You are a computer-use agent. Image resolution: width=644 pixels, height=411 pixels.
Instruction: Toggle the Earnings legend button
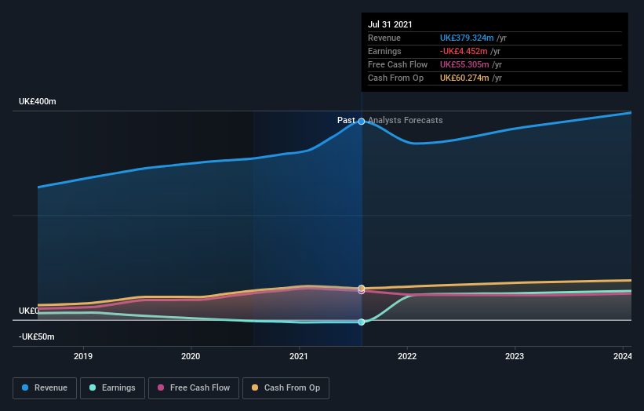coord(112,388)
